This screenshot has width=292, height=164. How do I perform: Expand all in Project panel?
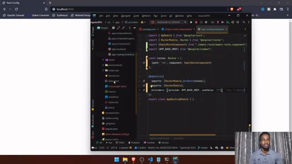pyautogui.click(x=119, y=28)
